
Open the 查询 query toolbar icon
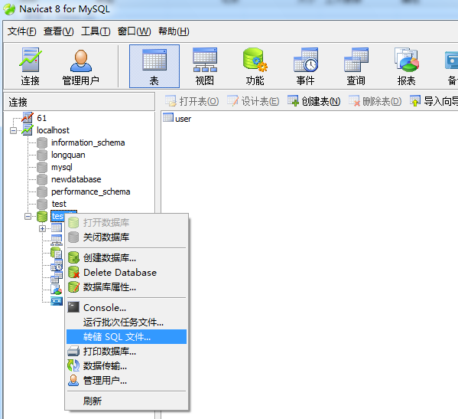[356, 67]
